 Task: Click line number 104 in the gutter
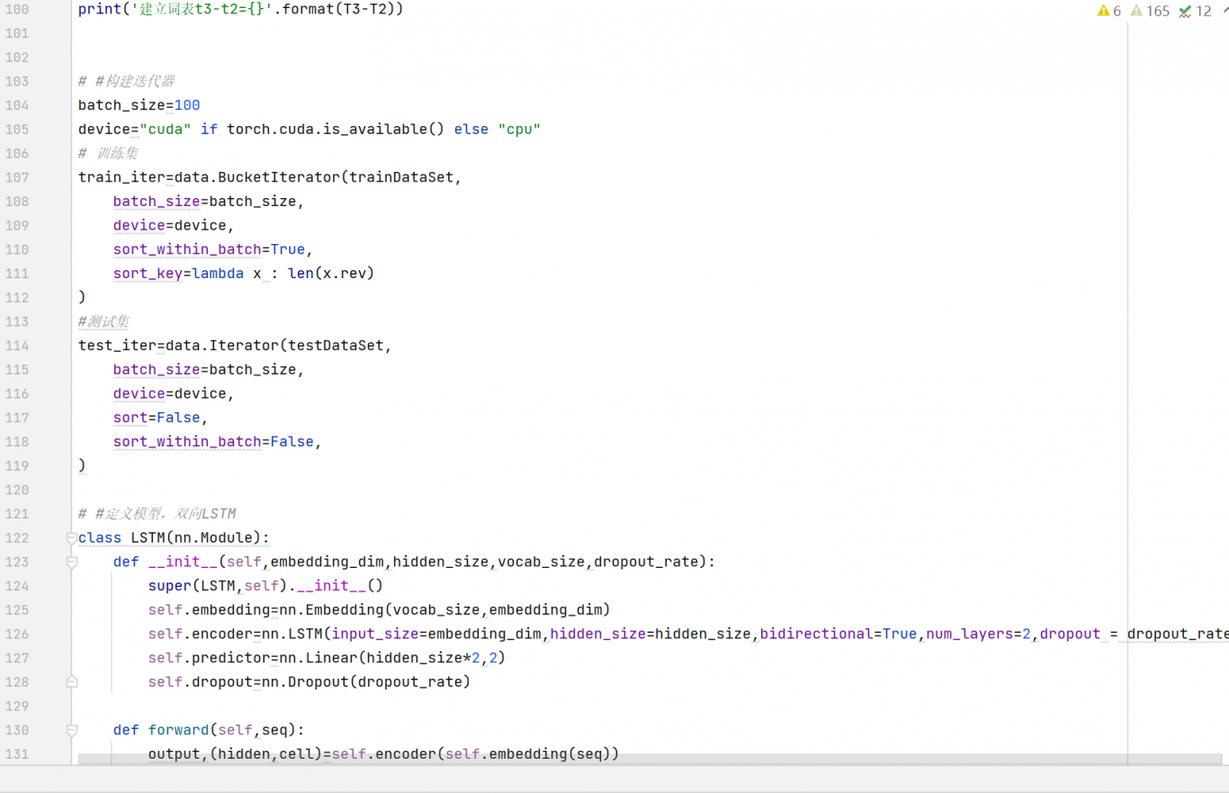click(17, 105)
